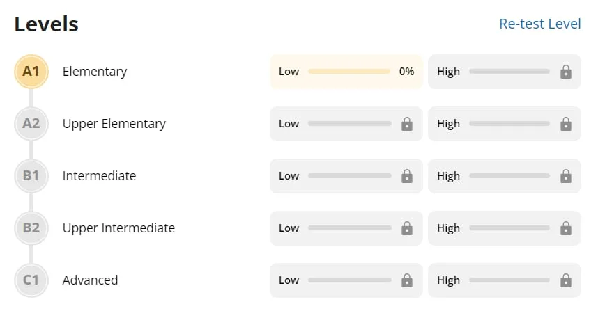Select the Upper Elementary level label

point(114,124)
